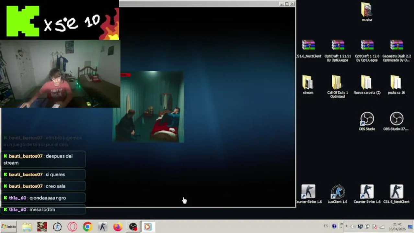Viewport: 414px width, 233px height.
Task: Show hidden tray icons
Action: [347, 227]
